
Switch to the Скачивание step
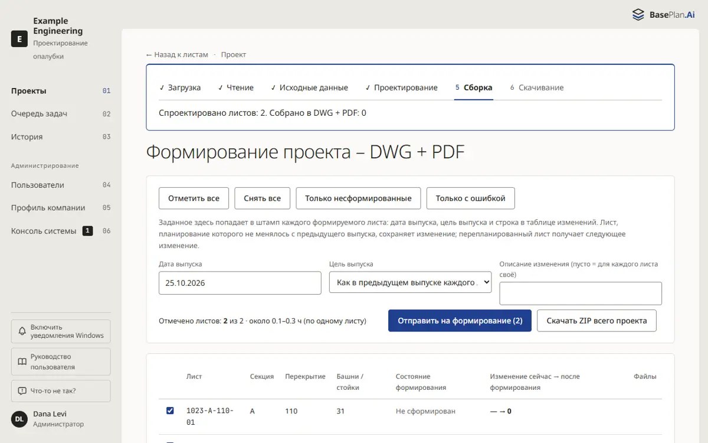point(537,87)
